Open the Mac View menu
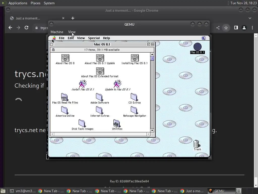 coord(81,38)
